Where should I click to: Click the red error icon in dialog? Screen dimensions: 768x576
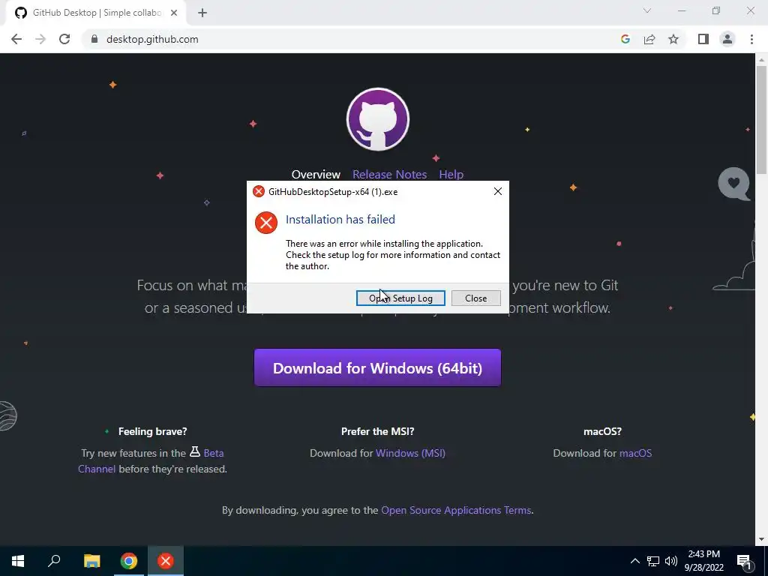pyautogui.click(x=266, y=222)
